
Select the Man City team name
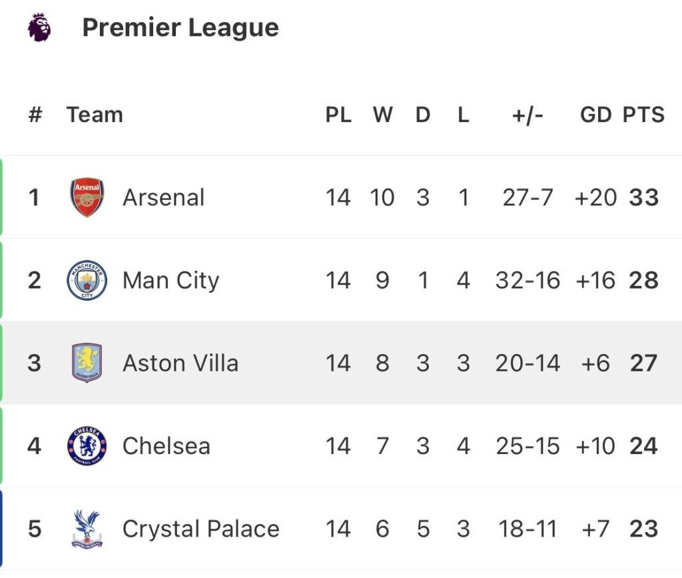[170, 281]
